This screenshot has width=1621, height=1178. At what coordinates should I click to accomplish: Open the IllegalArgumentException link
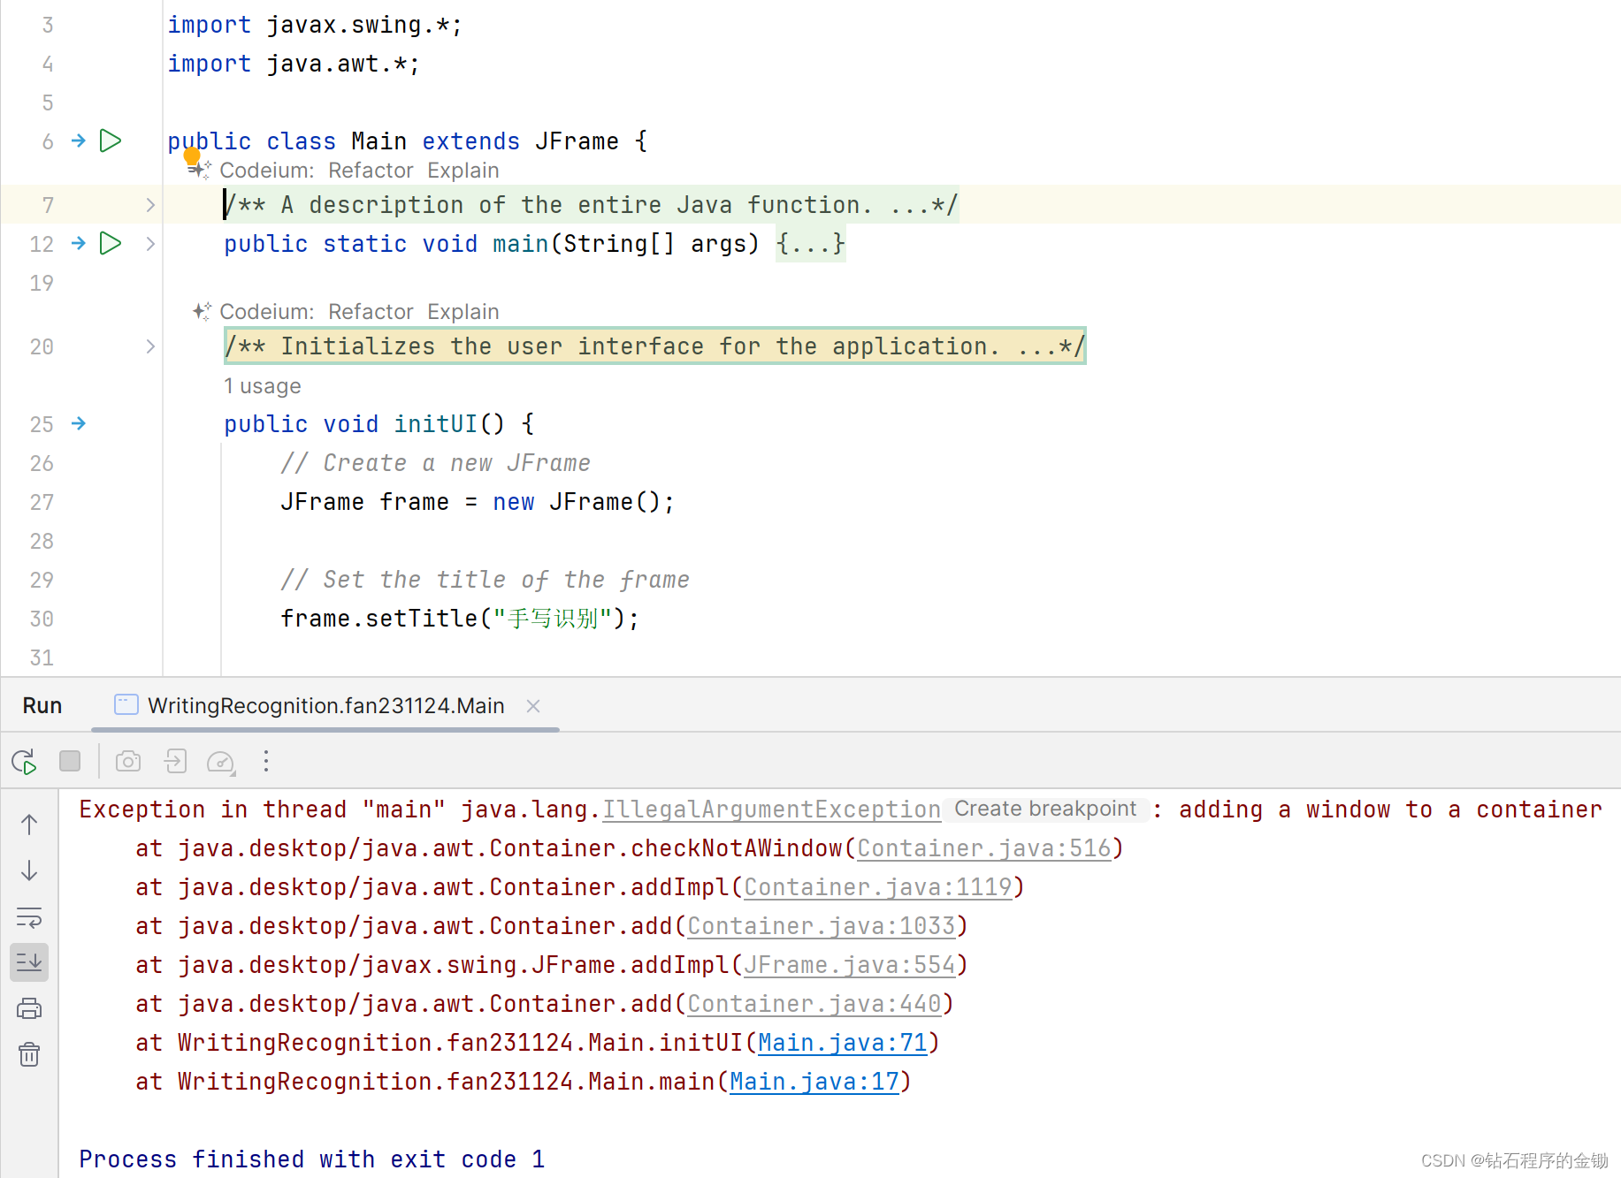coord(771,809)
